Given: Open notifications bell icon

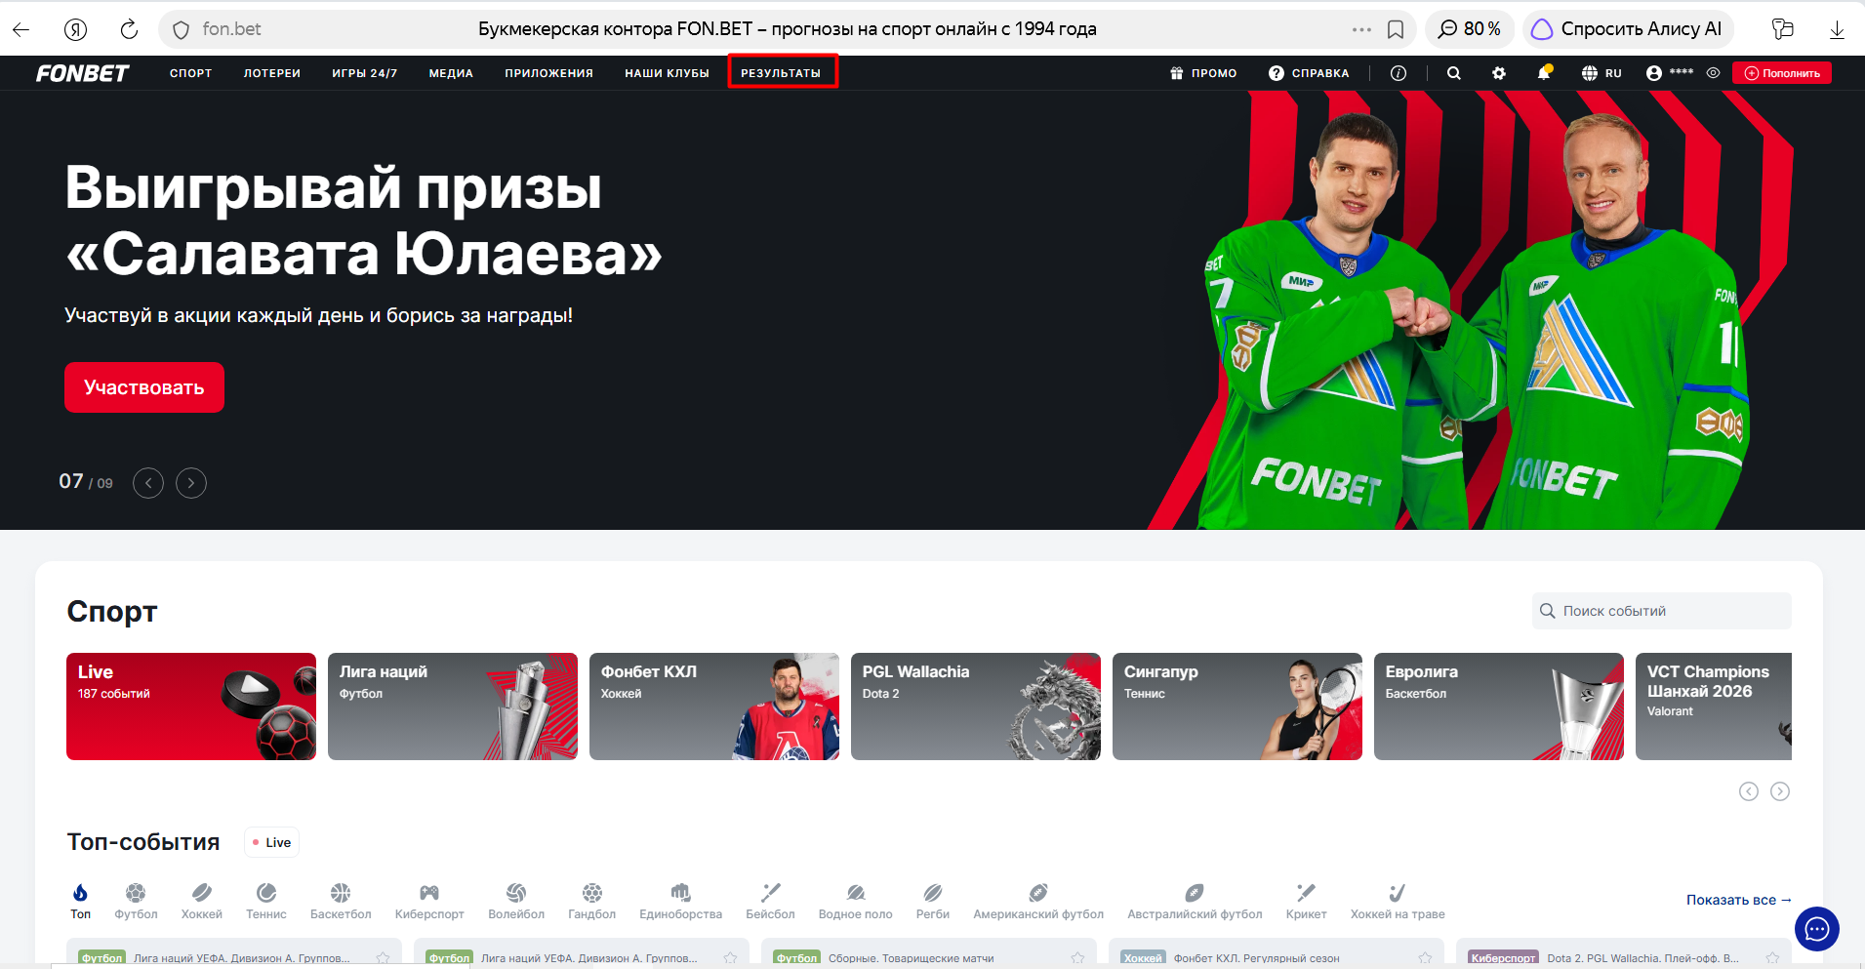Looking at the screenshot, I should pyautogui.click(x=1544, y=73).
